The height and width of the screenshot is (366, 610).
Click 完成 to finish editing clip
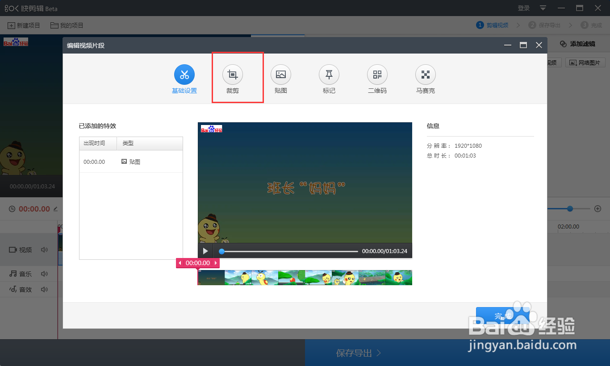[503, 316]
